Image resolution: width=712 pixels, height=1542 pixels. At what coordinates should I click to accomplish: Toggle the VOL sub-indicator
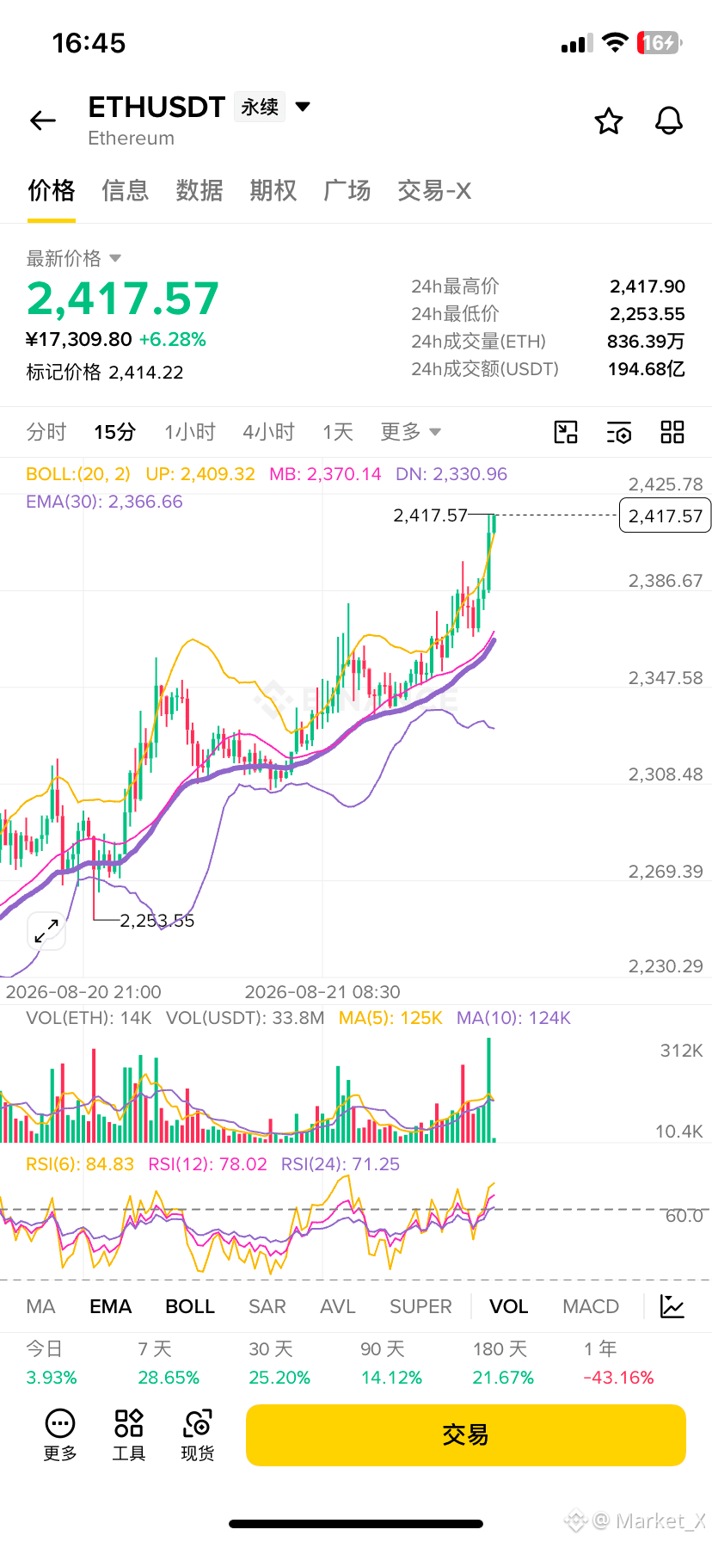[509, 1306]
